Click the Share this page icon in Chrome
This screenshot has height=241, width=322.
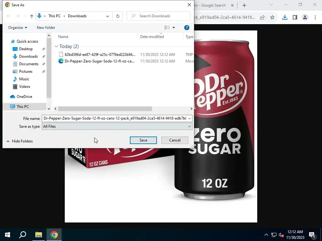[262, 18]
